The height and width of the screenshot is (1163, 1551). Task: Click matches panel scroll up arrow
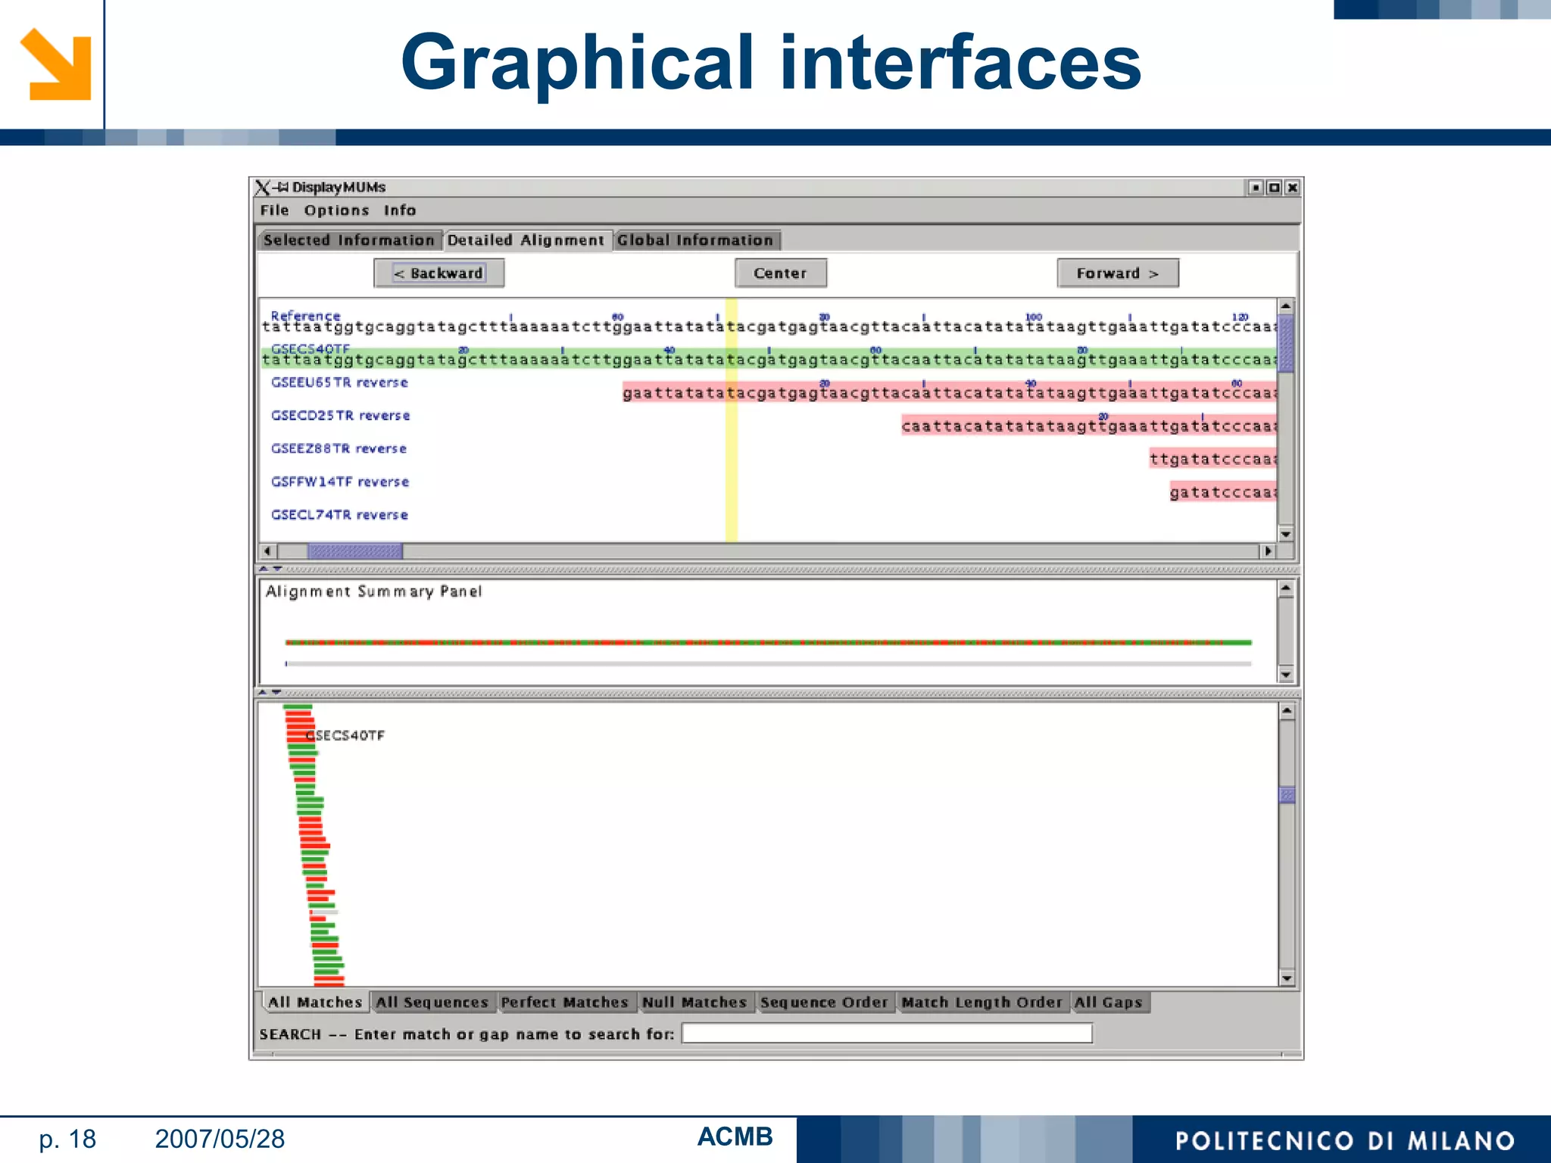[1287, 711]
